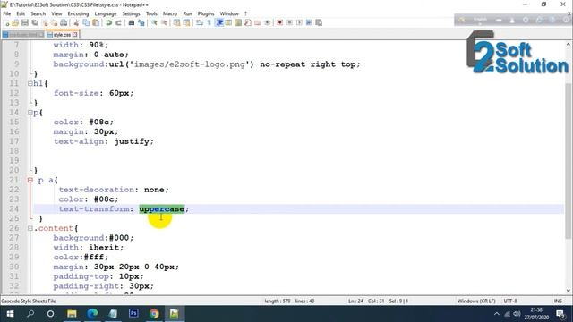The width and height of the screenshot is (573, 322).
Task: Open the Encoding menu
Action: [78, 13]
